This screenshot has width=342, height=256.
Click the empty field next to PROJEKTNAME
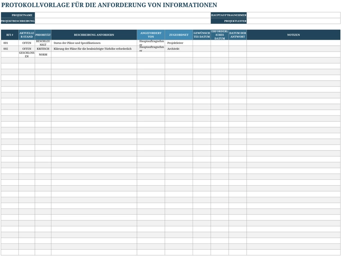pyautogui.click(x=123, y=15)
